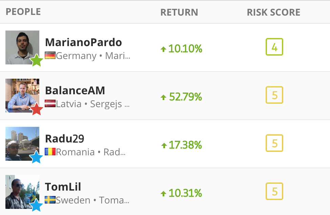The width and height of the screenshot is (330, 215).
Task: Open MarianoPardo's profile picture
Action: [22, 47]
